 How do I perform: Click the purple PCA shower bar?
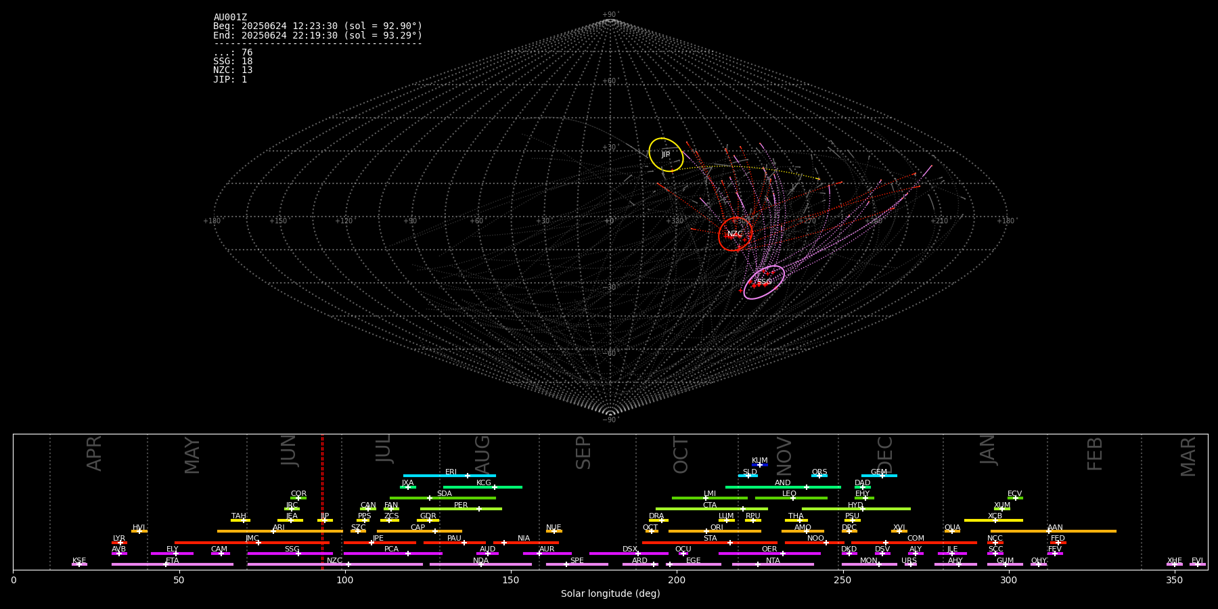pos(392,554)
